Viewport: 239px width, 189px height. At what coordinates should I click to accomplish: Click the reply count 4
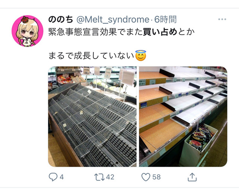[62, 177]
